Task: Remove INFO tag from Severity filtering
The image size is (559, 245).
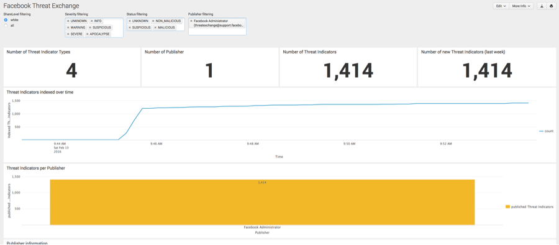Action: (x=92, y=21)
